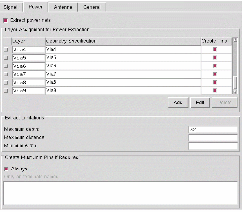Click the Via8 geometry specification cell

click(x=123, y=82)
